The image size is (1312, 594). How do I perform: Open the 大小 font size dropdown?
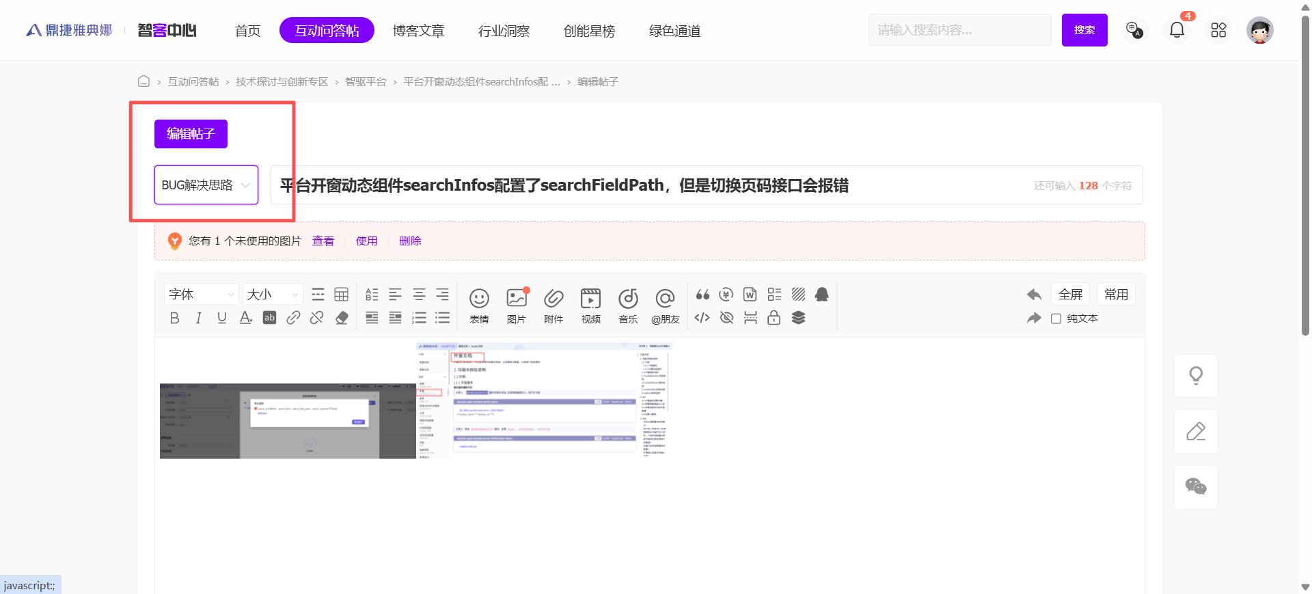[273, 295]
